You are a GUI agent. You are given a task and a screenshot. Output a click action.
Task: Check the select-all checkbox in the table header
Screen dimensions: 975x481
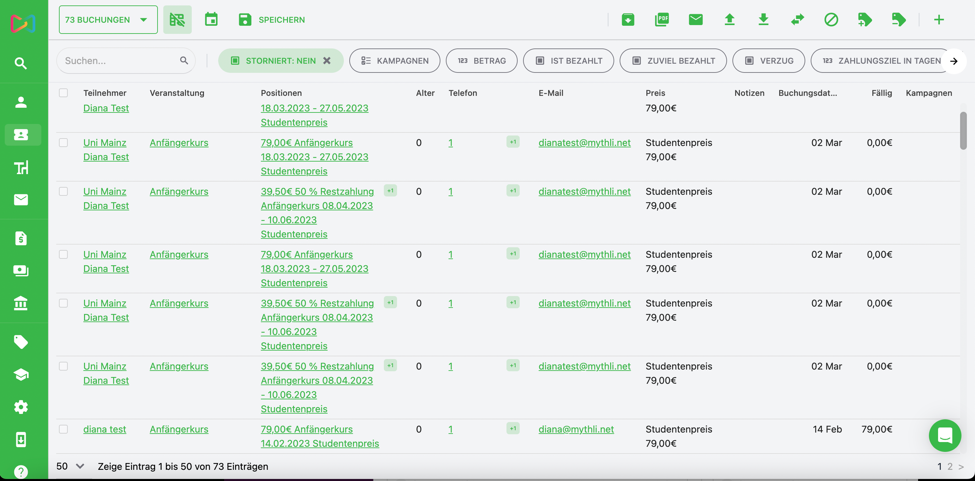(x=64, y=92)
